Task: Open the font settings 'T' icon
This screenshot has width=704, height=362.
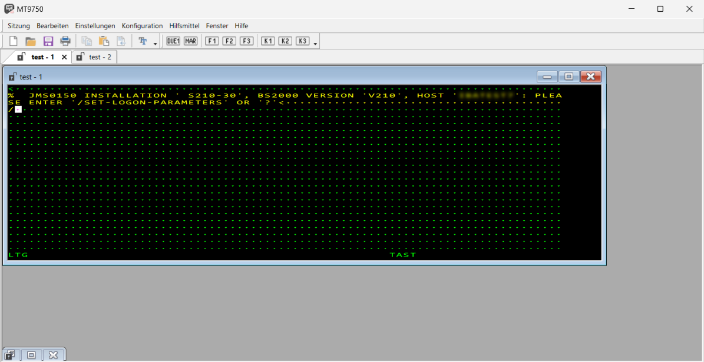Action: click(143, 41)
